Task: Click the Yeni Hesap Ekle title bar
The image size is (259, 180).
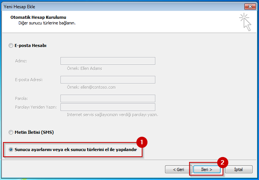Action: tap(113, 6)
